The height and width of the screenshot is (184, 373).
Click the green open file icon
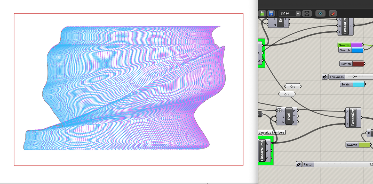coord(263,14)
